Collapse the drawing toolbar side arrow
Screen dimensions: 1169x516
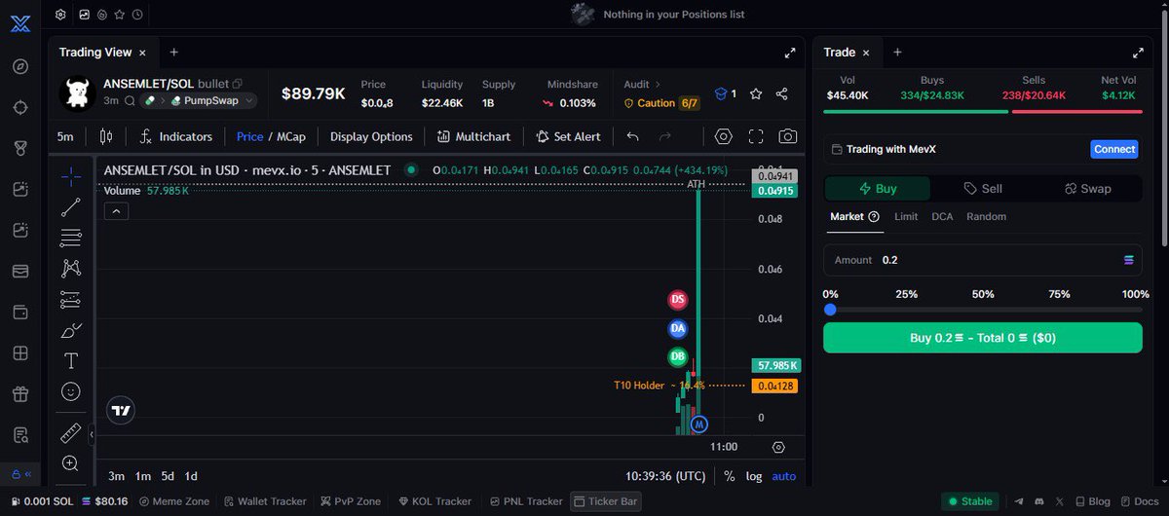91,433
